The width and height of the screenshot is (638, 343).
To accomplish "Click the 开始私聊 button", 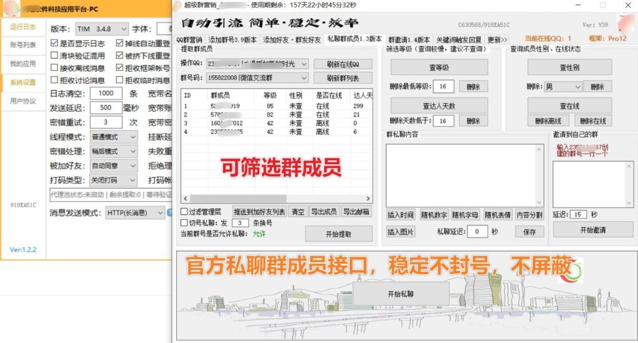I will [x=401, y=294].
